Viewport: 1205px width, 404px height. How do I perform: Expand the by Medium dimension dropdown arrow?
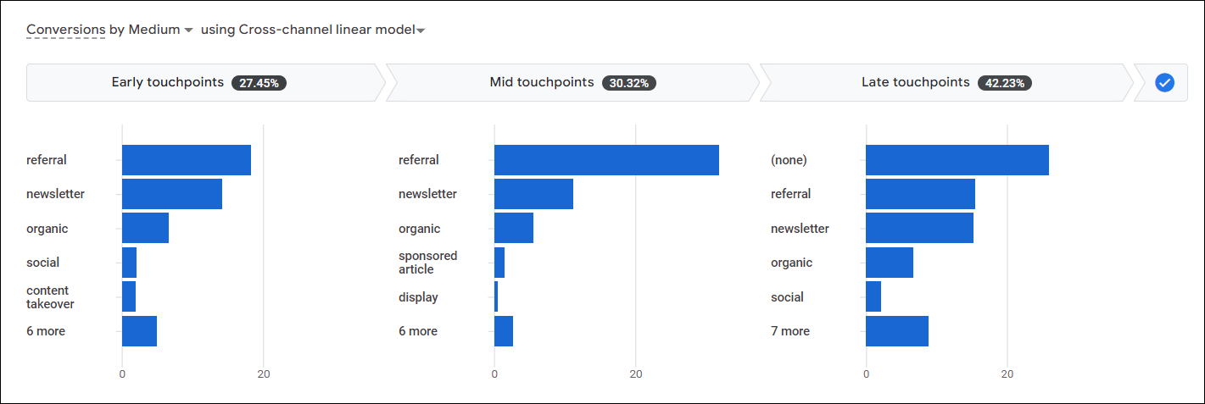pyautogui.click(x=188, y=30)
